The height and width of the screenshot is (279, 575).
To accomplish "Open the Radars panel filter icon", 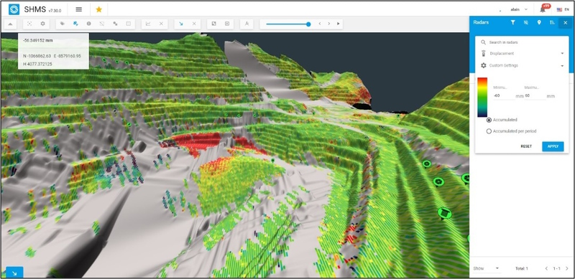I will 512,22.
